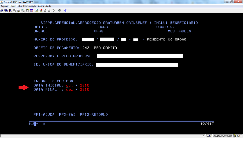
Task: Click the 'PF3=SAI' text
Action: coord(67,115)
